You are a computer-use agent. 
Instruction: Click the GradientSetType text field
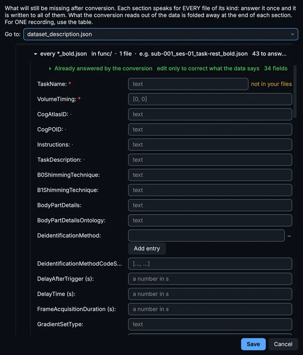pyautogui.click(x=210, y=324)
